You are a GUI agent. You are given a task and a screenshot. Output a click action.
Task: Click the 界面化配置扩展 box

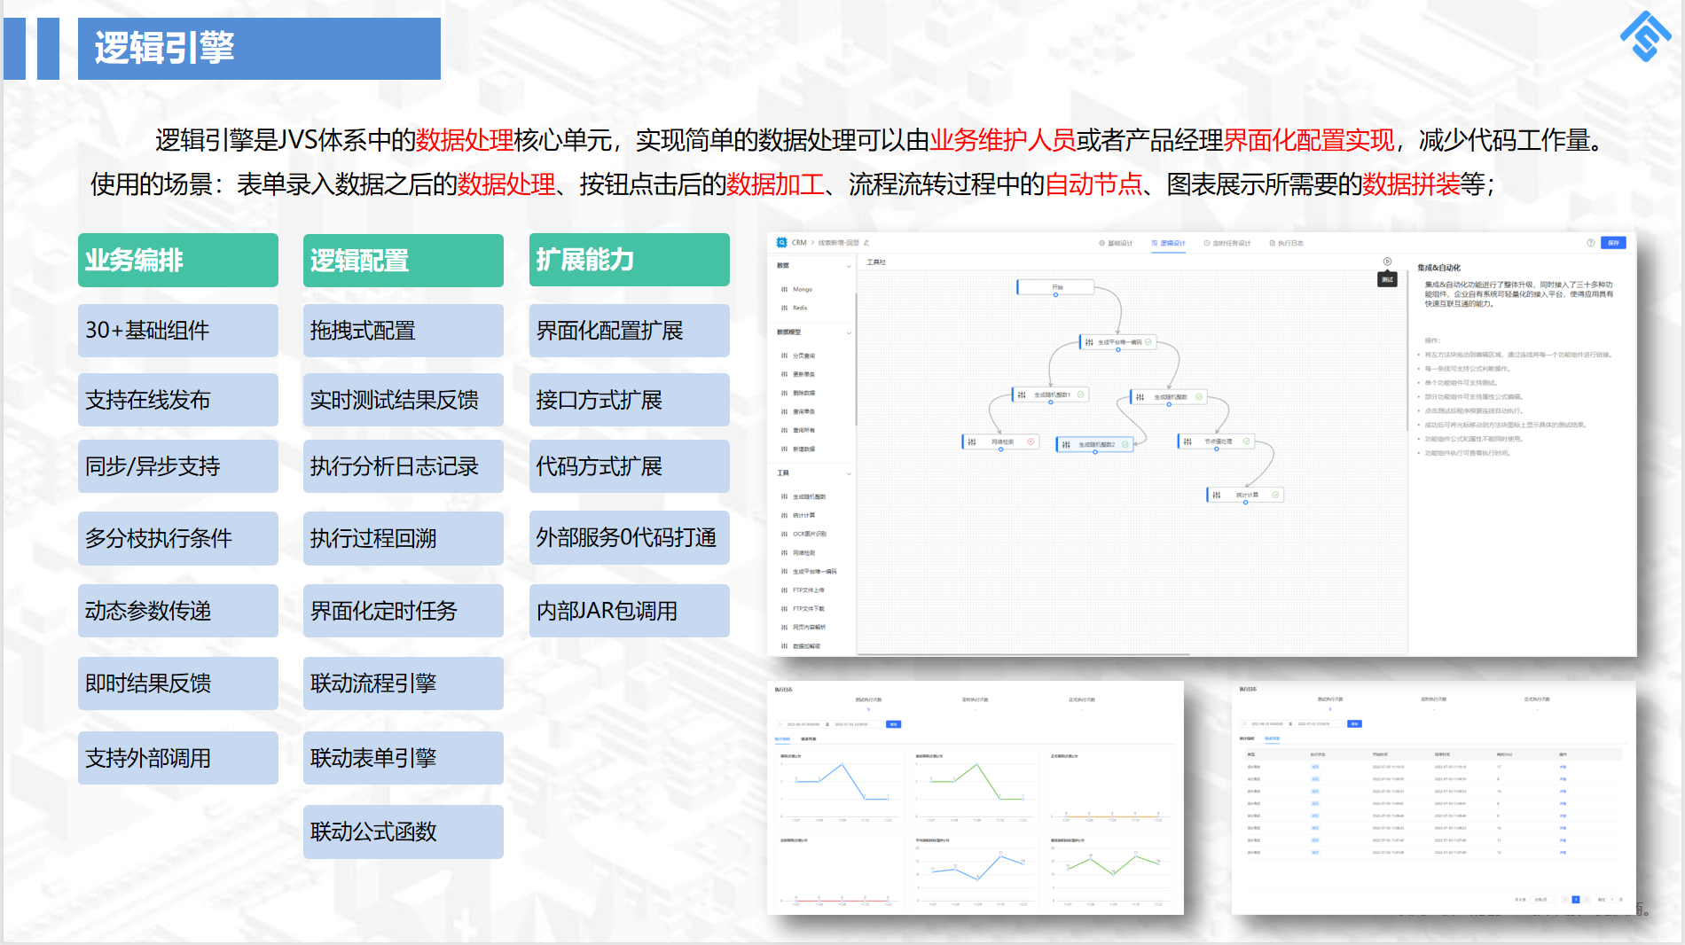coord(630,331)
